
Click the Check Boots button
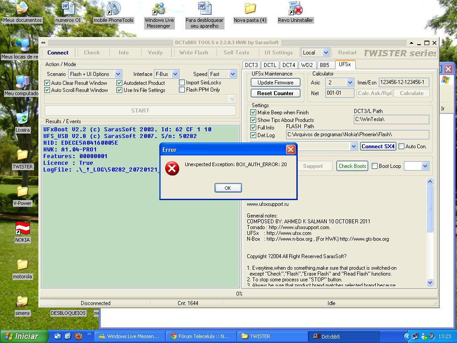pos(353,166)
